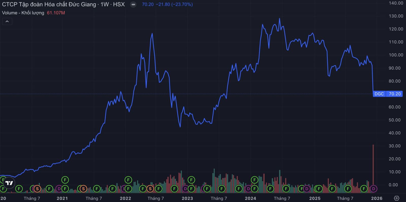
Task: Open the upper green F marker above 2022
Action: pos(128,180)
